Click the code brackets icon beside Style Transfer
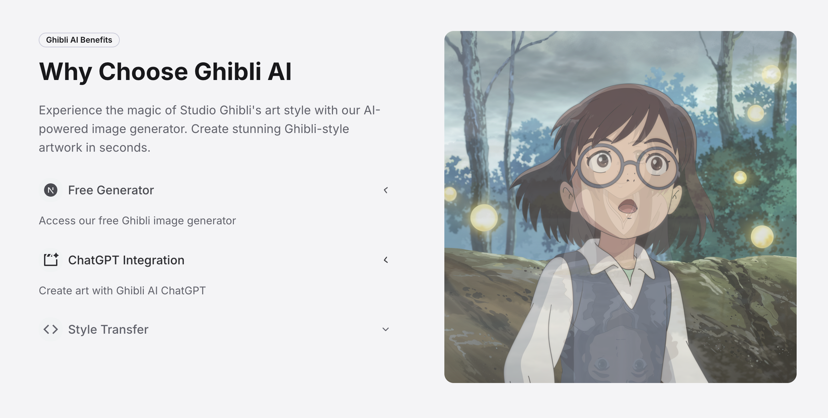The width and height of the screenshot is (828, 418). (x=51, y=329)
